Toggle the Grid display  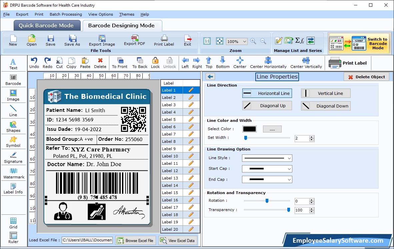pos(13,223)
